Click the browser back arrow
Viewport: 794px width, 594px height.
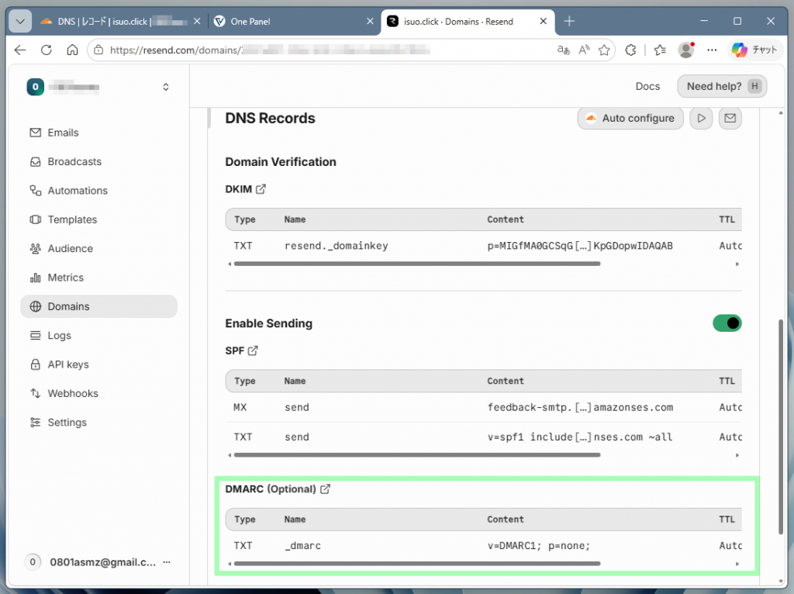point(20,50)
